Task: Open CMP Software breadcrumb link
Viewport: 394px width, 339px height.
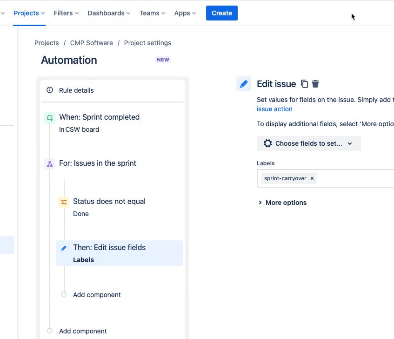Action: coord(92,43)
